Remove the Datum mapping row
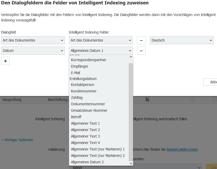 tap(141, 51)
